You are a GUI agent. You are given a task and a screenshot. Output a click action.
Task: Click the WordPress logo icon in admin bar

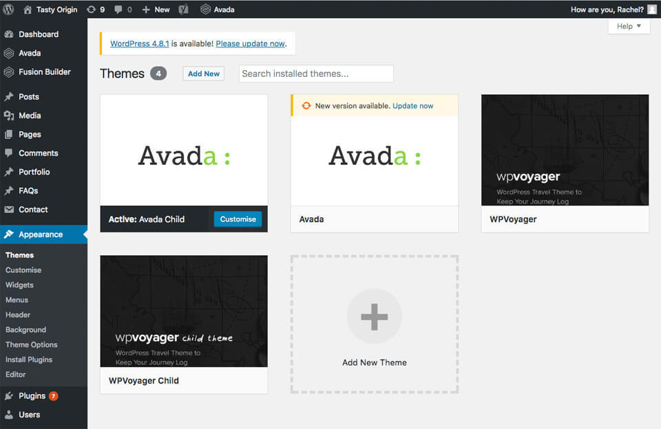click(8, 9)
